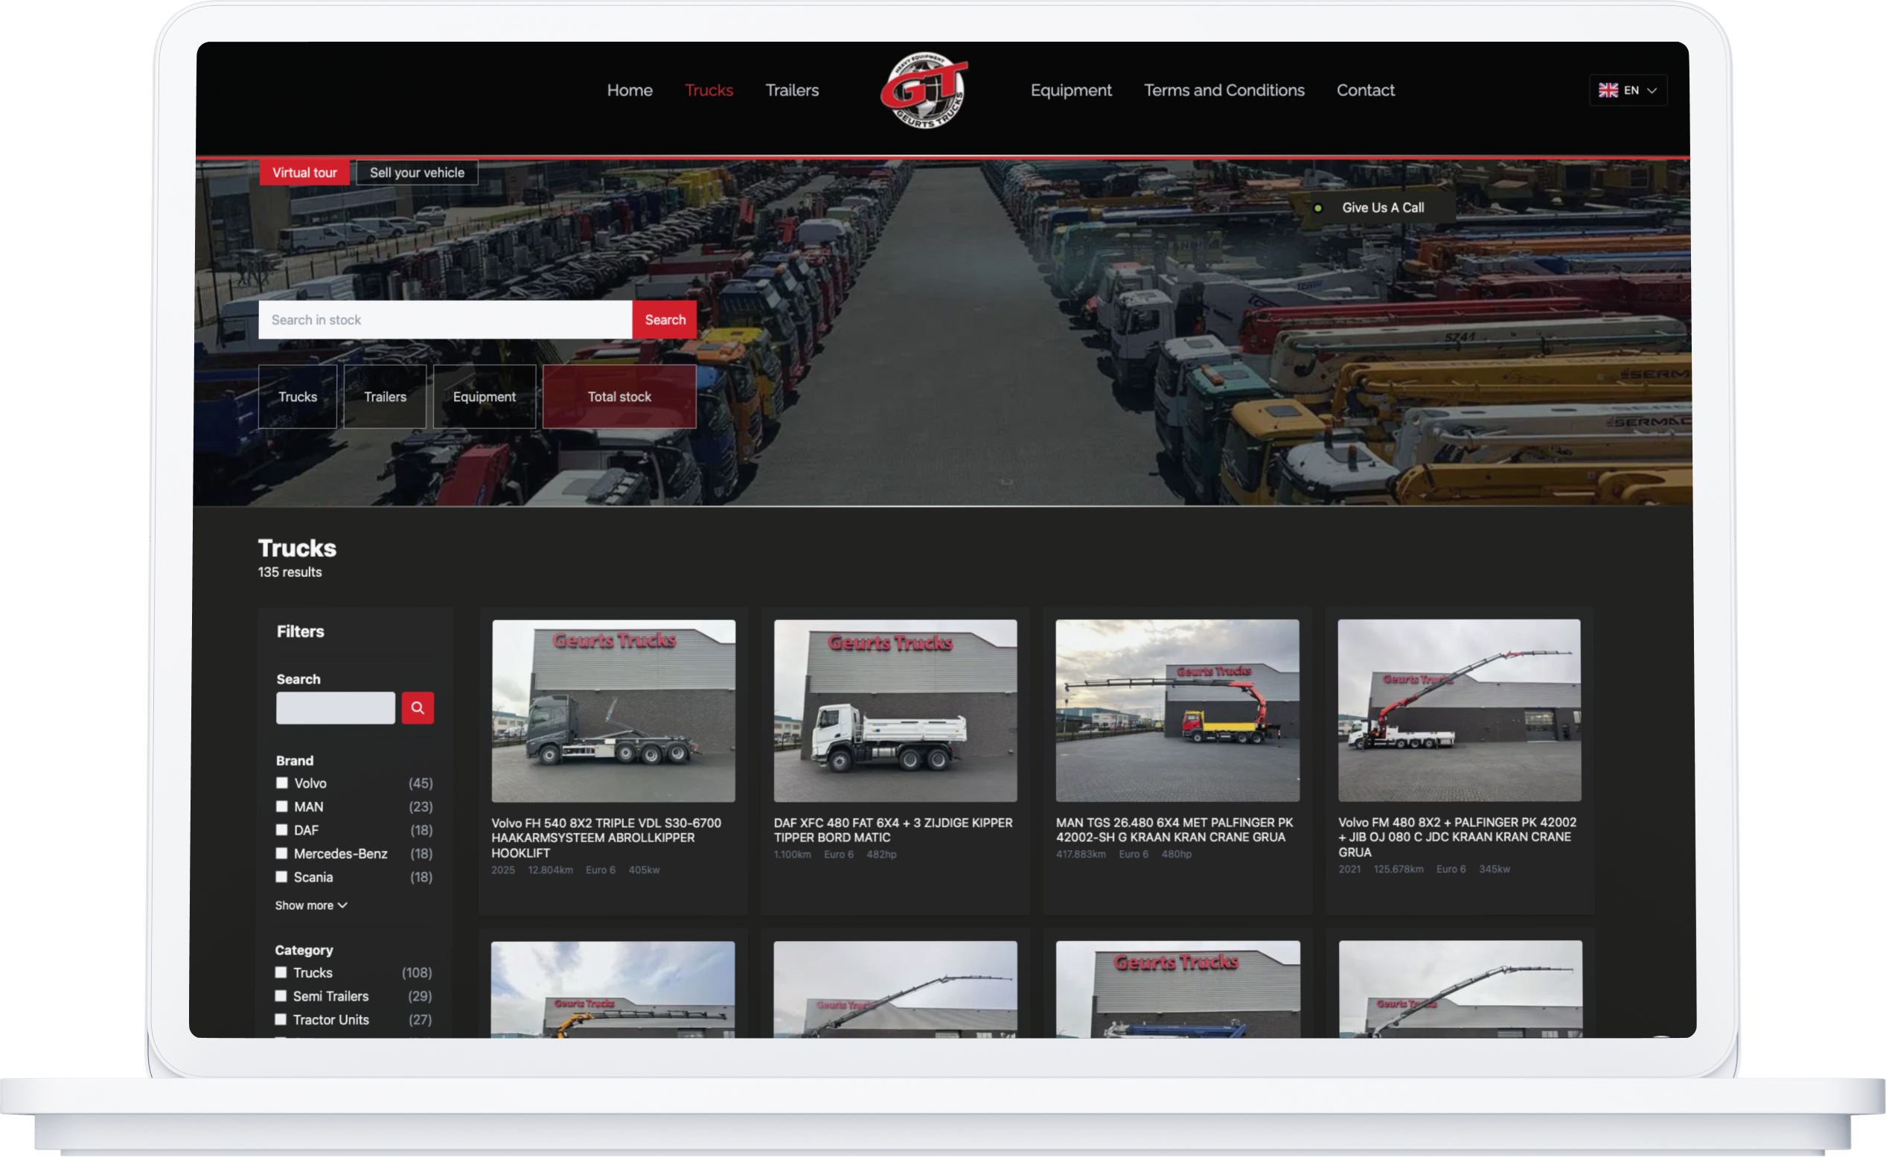
Task: Click the Sell your vehicle button
Action: click(x=417, y=173)
